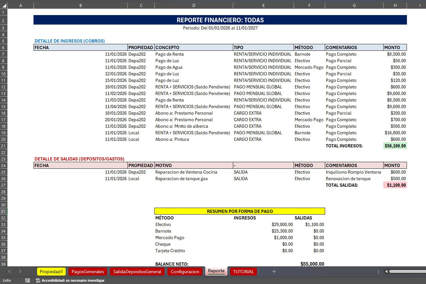
Task: Click the horizontal scrollbar thumb
Action: [x=407, y=272]
